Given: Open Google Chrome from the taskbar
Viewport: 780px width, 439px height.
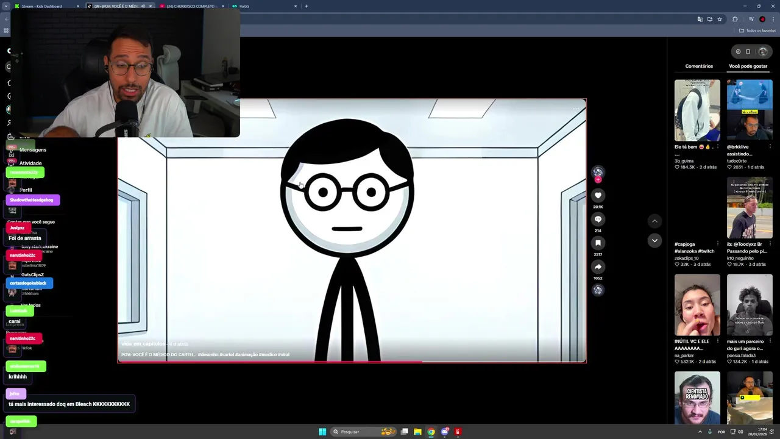Looking at the screenshot, I should 431,432.
